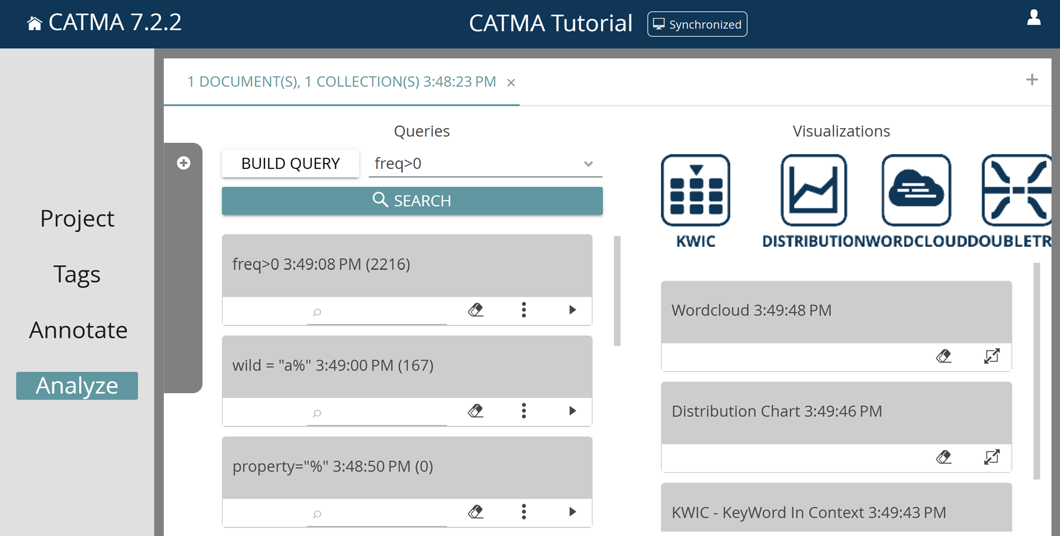Click the CATMA home icon

pos(34,23)
